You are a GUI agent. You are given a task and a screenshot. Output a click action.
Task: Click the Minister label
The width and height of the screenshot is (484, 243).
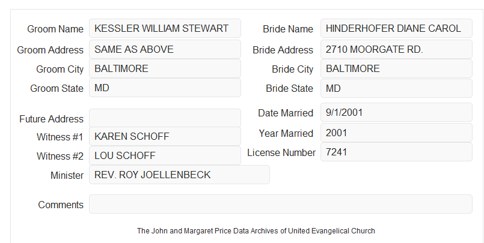pyautogui.click(x=67, y=175)
